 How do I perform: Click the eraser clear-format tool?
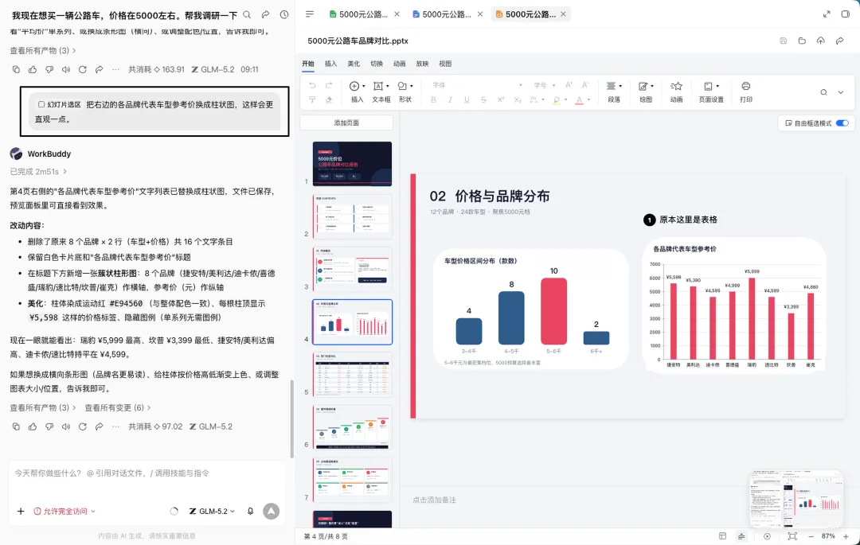pos(329,99)
